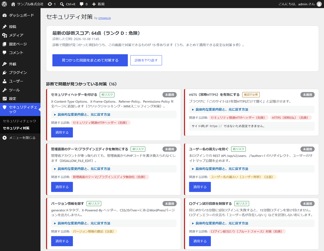Expand details under HSTS（常時HTTPS）を有効にする
The height and width of the screenshot is (251, 324).
(252, 109)
